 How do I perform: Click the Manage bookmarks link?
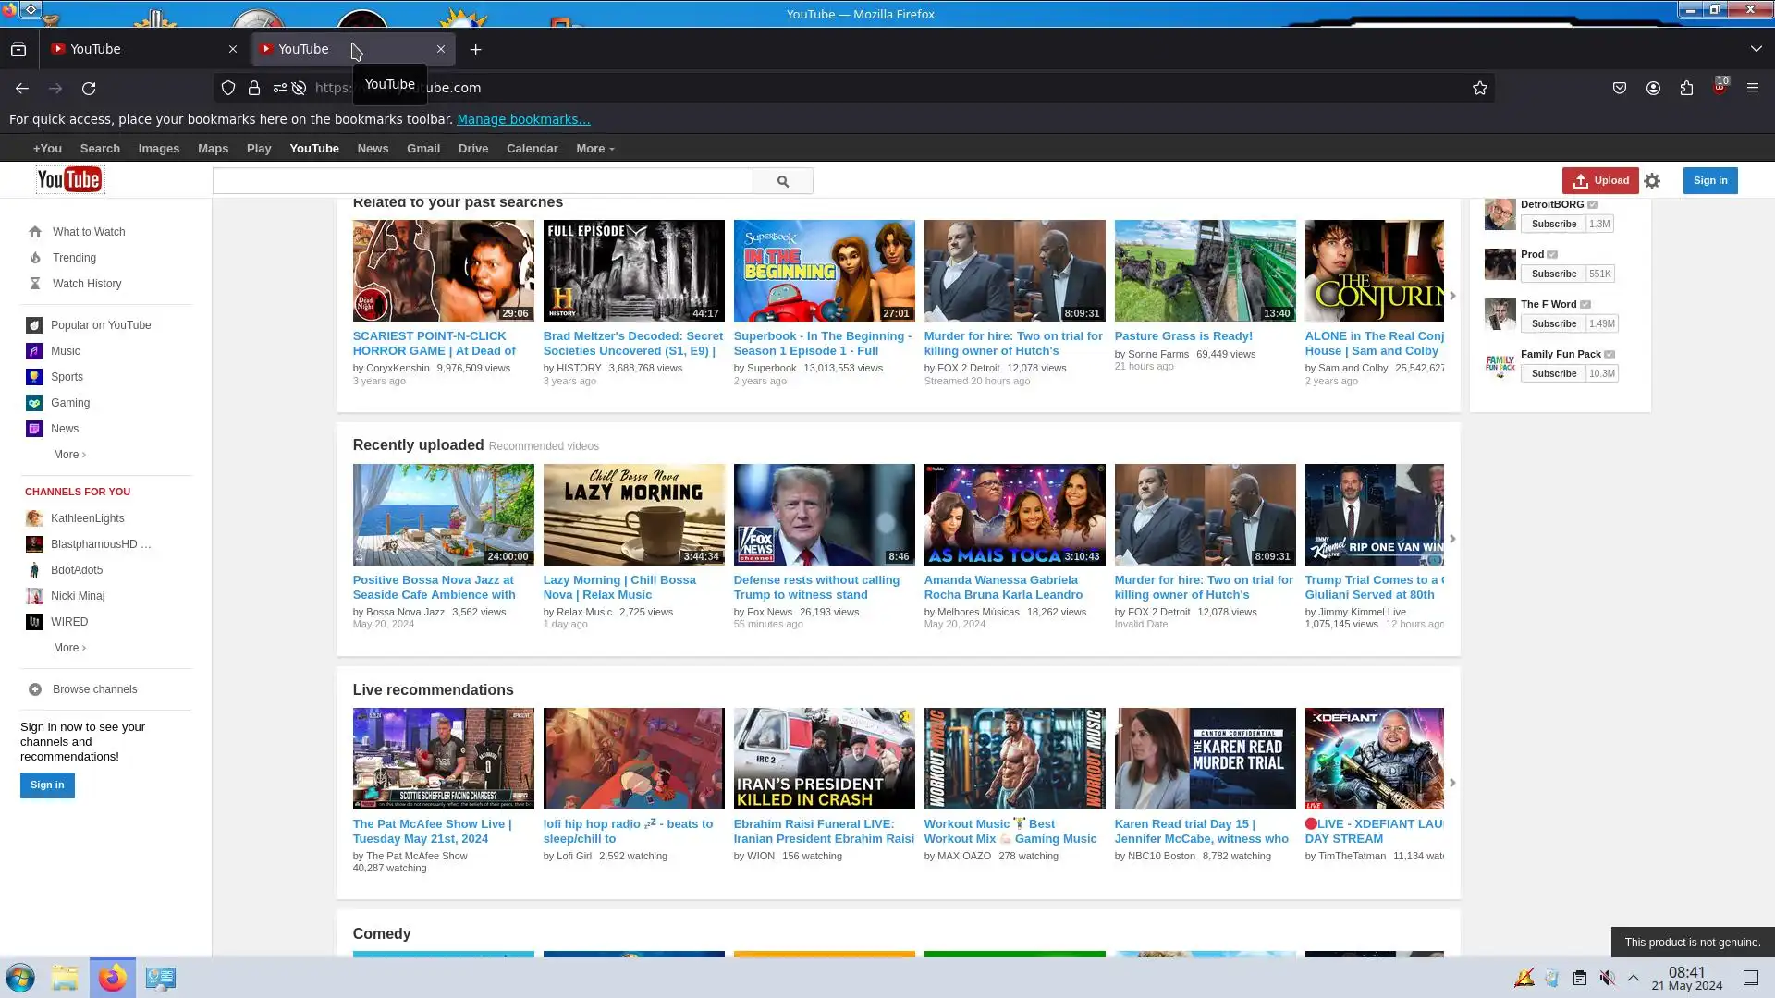tap(522, 119)
